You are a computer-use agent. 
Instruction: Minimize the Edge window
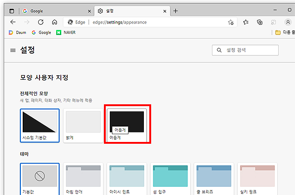(275, 10)
